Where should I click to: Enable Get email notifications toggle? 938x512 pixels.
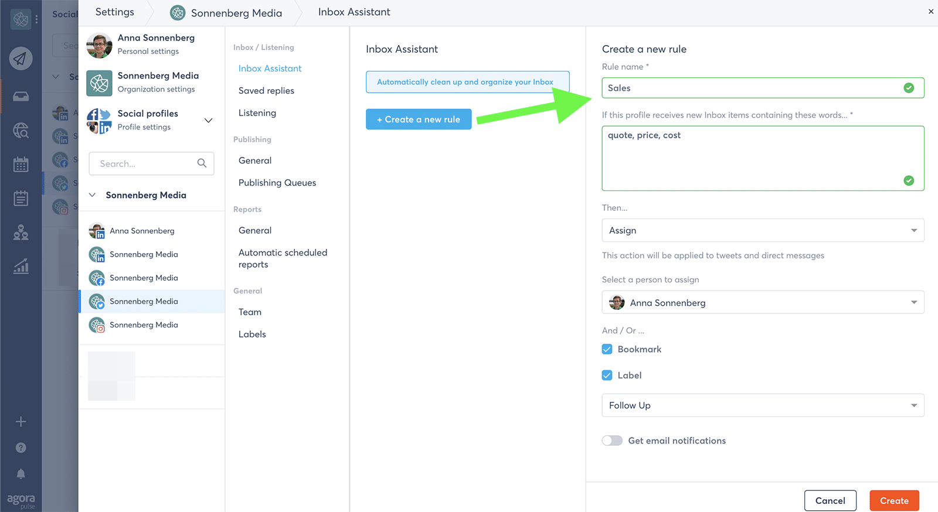612,441
